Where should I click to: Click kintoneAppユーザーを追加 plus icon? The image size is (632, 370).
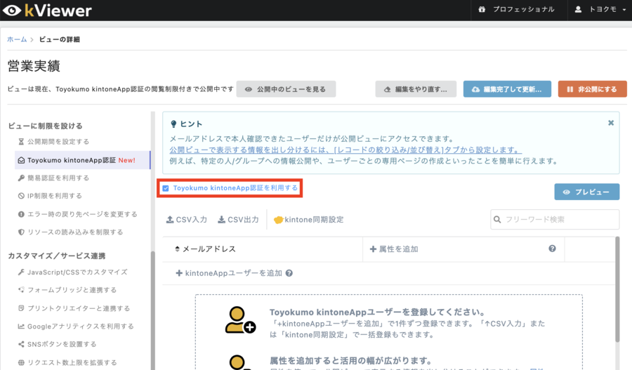tap(179, 273)
